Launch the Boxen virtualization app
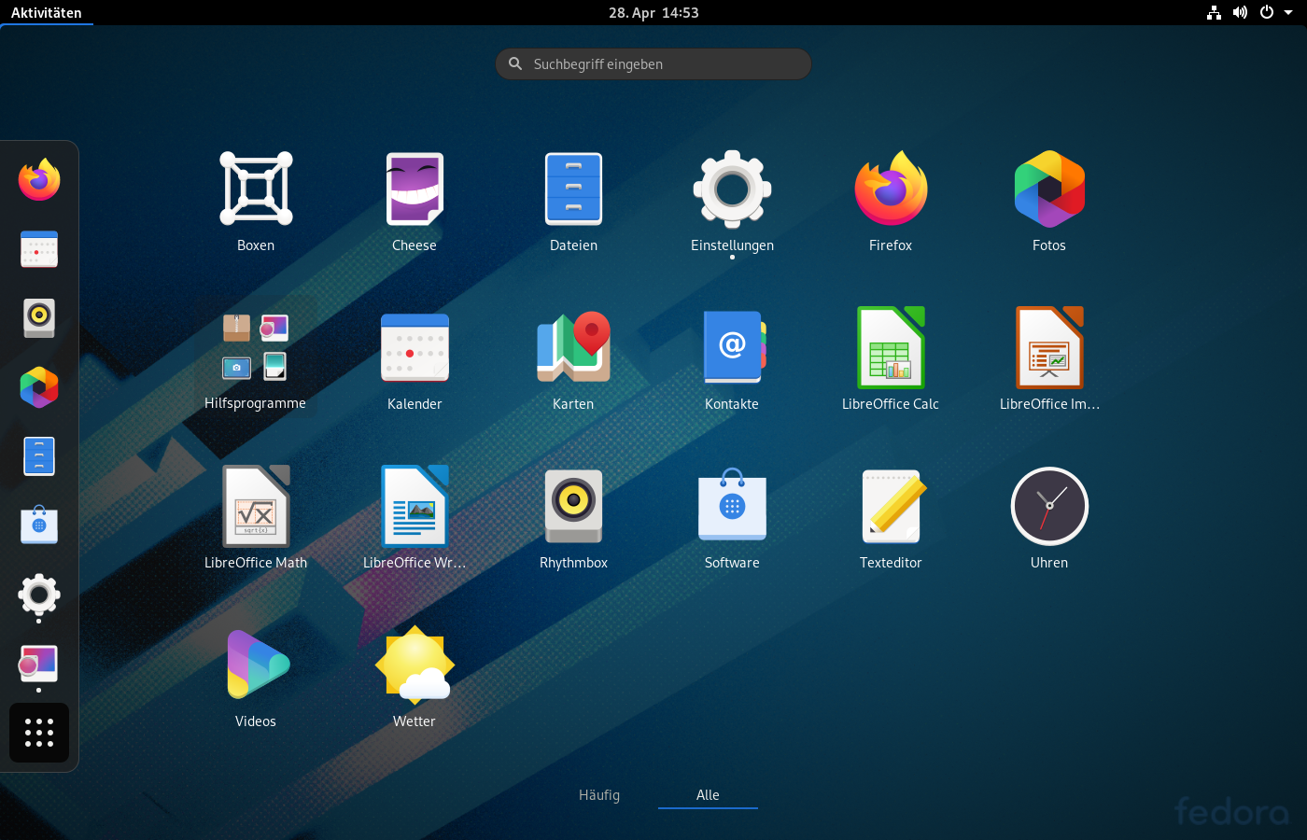The height and width of the screenshot is (840, 1307). [255, 189]
